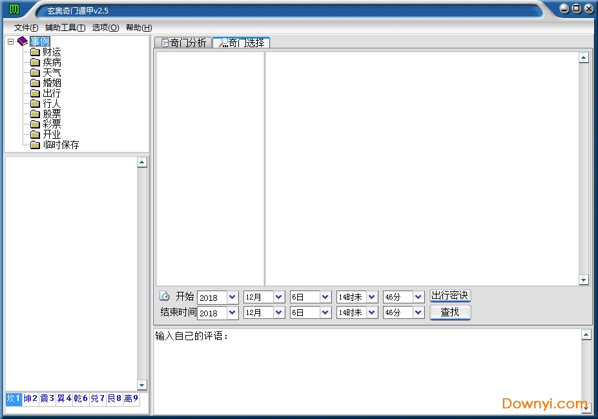Expand the end time month 12月 dropdown
598x419 pixels.
click(279, 312)
